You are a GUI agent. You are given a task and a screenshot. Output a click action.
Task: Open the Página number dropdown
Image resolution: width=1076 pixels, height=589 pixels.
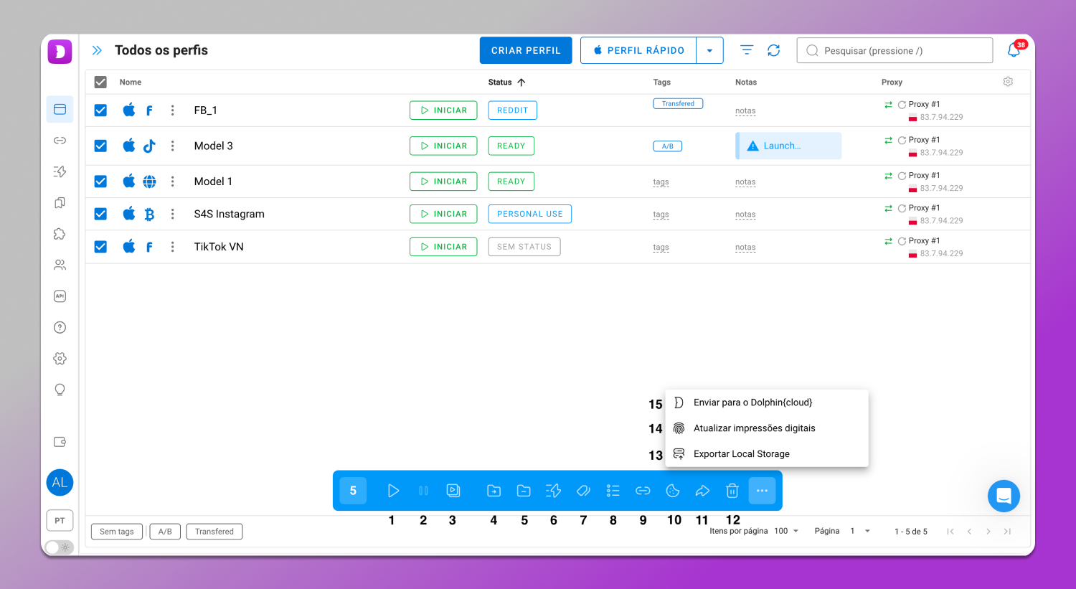coord(860,532)
